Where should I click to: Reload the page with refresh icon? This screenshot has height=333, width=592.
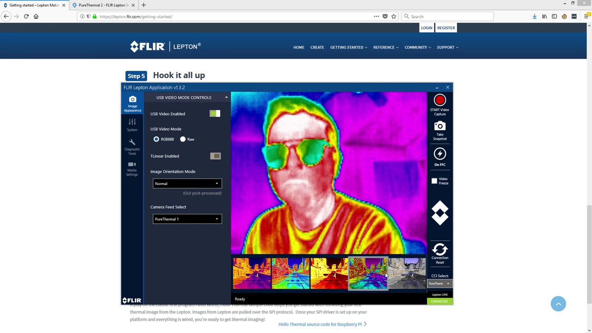click(x=26, y=16)
